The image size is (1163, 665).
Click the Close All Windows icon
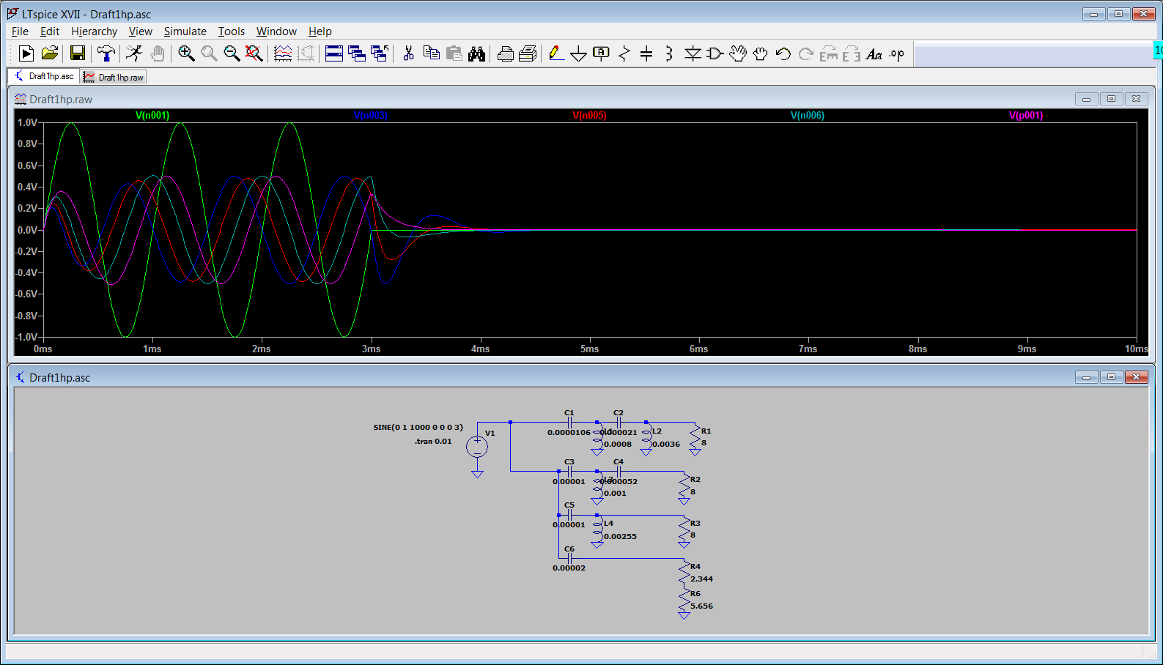380,53
